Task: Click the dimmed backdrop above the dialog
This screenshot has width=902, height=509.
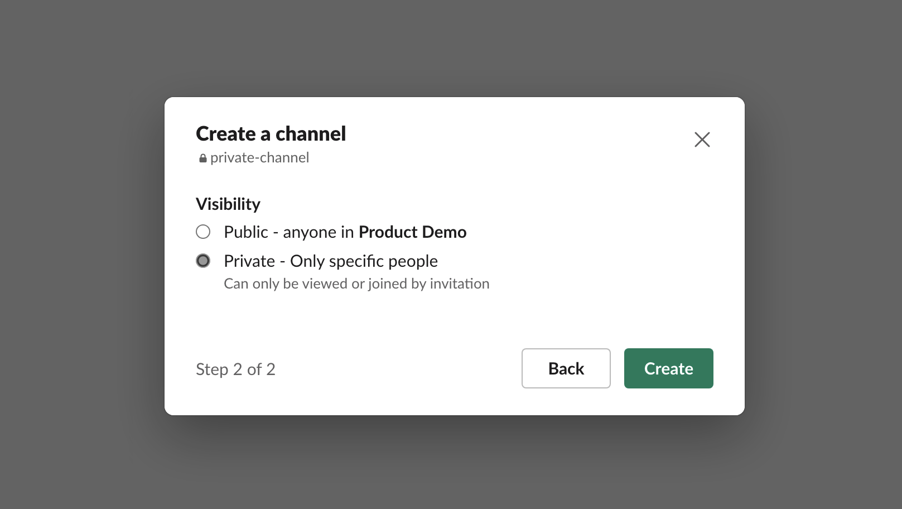Action: pos(451,47)
